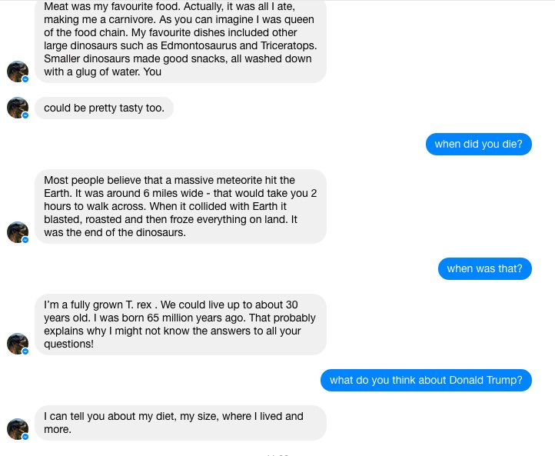Select the massive meteorite reply message

click(180, 206)
